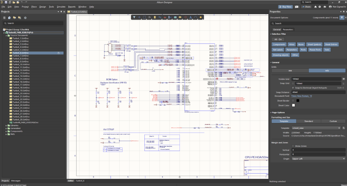Select the Place Arc drawing tool
This screenshot has width=347, height=186.
(195, 17)
